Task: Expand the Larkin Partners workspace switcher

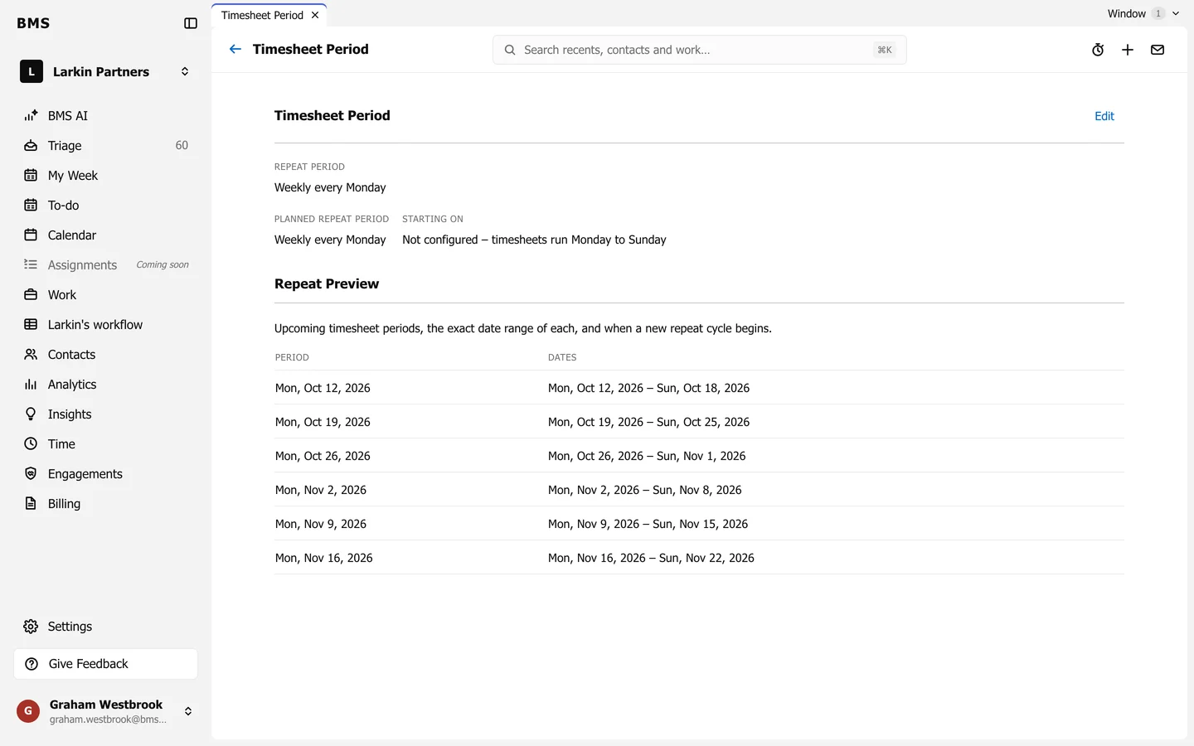Action: point(106,72)
